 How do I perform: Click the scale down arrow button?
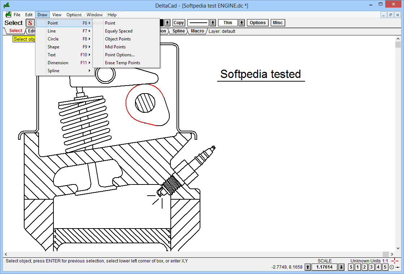coord(341,267)
